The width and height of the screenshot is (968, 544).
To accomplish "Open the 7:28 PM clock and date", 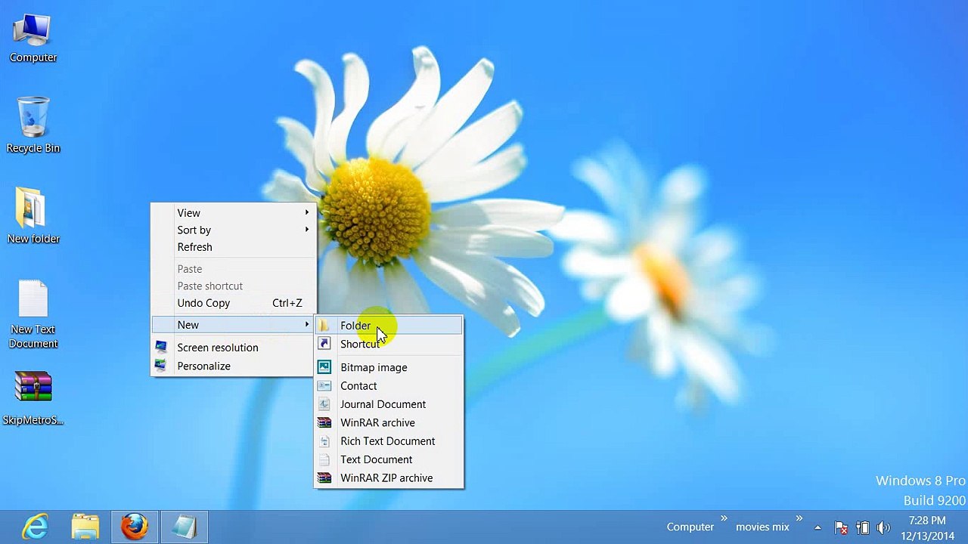I will (x=927, y=528).
